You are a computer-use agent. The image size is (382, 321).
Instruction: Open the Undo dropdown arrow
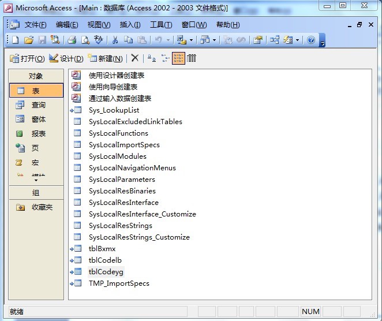(168, 40)
